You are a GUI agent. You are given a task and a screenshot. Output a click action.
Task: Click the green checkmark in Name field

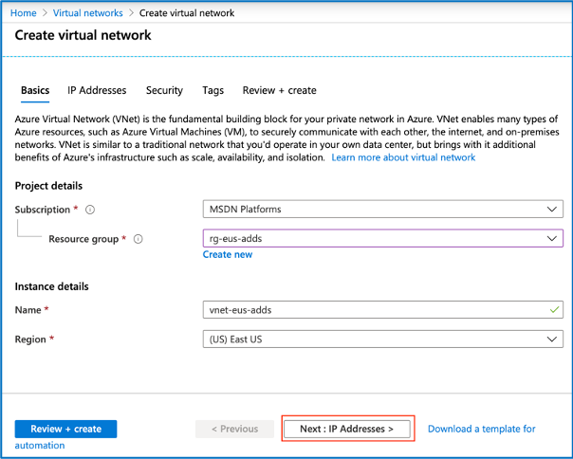point(554,310)
